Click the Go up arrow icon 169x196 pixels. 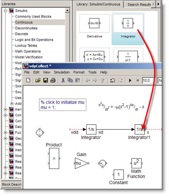[103, 80]
